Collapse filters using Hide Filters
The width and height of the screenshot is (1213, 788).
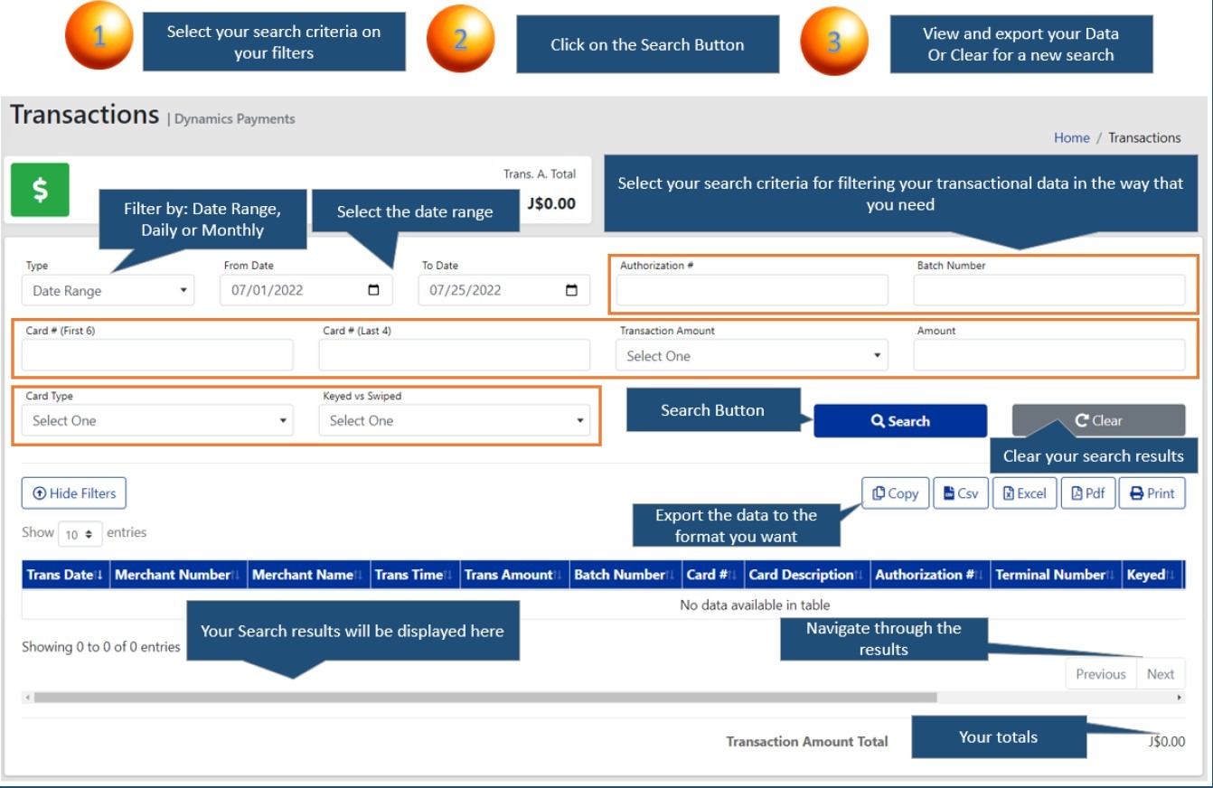(73, 492)
